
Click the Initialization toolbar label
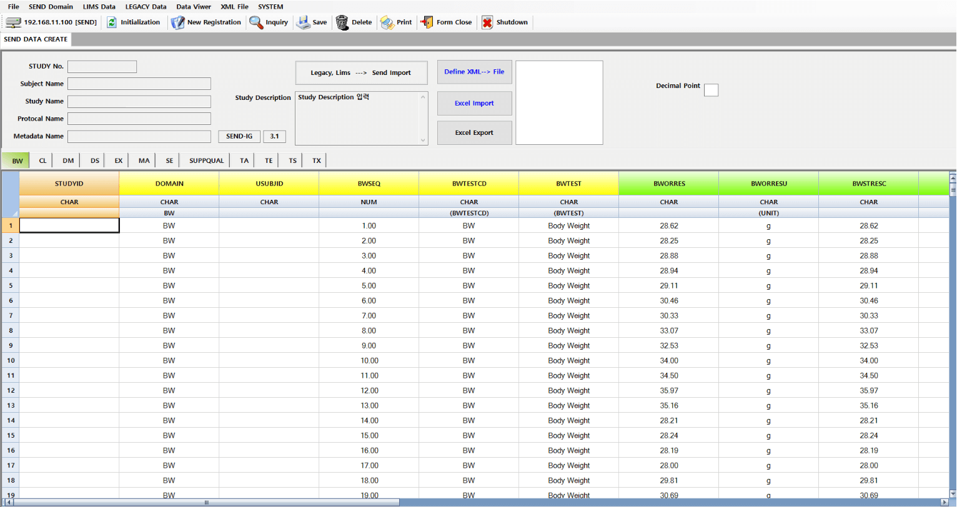[x=140, y=22]
